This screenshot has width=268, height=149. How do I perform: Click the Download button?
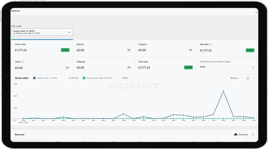(x=241, y=134)
